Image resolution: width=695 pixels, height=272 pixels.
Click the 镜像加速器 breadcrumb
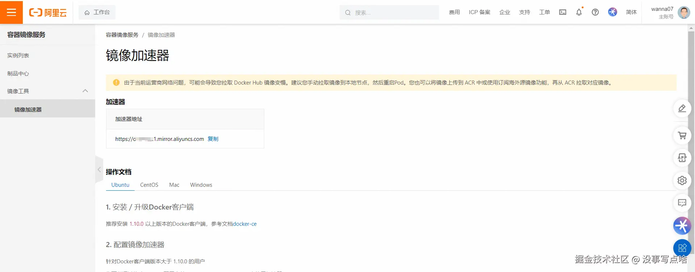pos(161,35)
